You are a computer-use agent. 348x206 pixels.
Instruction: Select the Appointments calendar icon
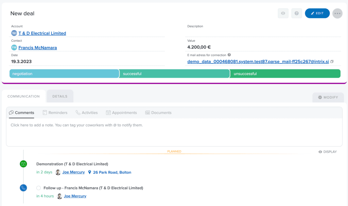click(109, 112)
